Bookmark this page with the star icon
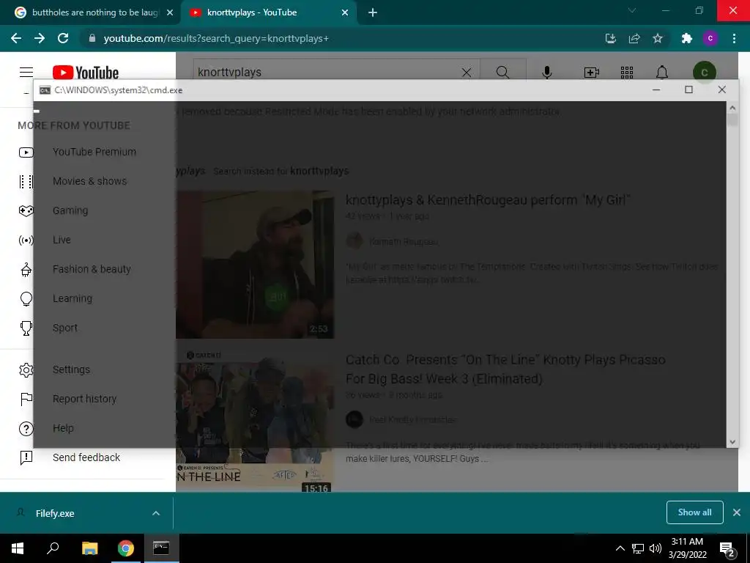This screenshot has height=563, width=750. 658,38
